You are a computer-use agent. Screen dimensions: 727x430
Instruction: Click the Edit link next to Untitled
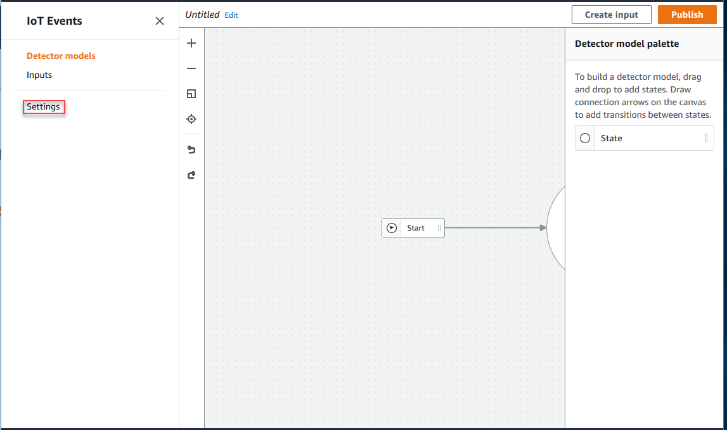coord(231,15)
